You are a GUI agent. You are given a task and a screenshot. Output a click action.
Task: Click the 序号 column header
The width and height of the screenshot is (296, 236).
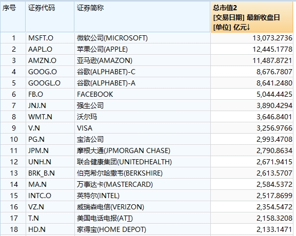13,16
